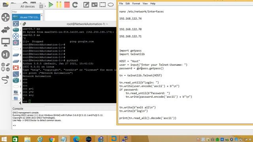Browse end devices monitor icon
253x142 pixels.
(6, 42)
